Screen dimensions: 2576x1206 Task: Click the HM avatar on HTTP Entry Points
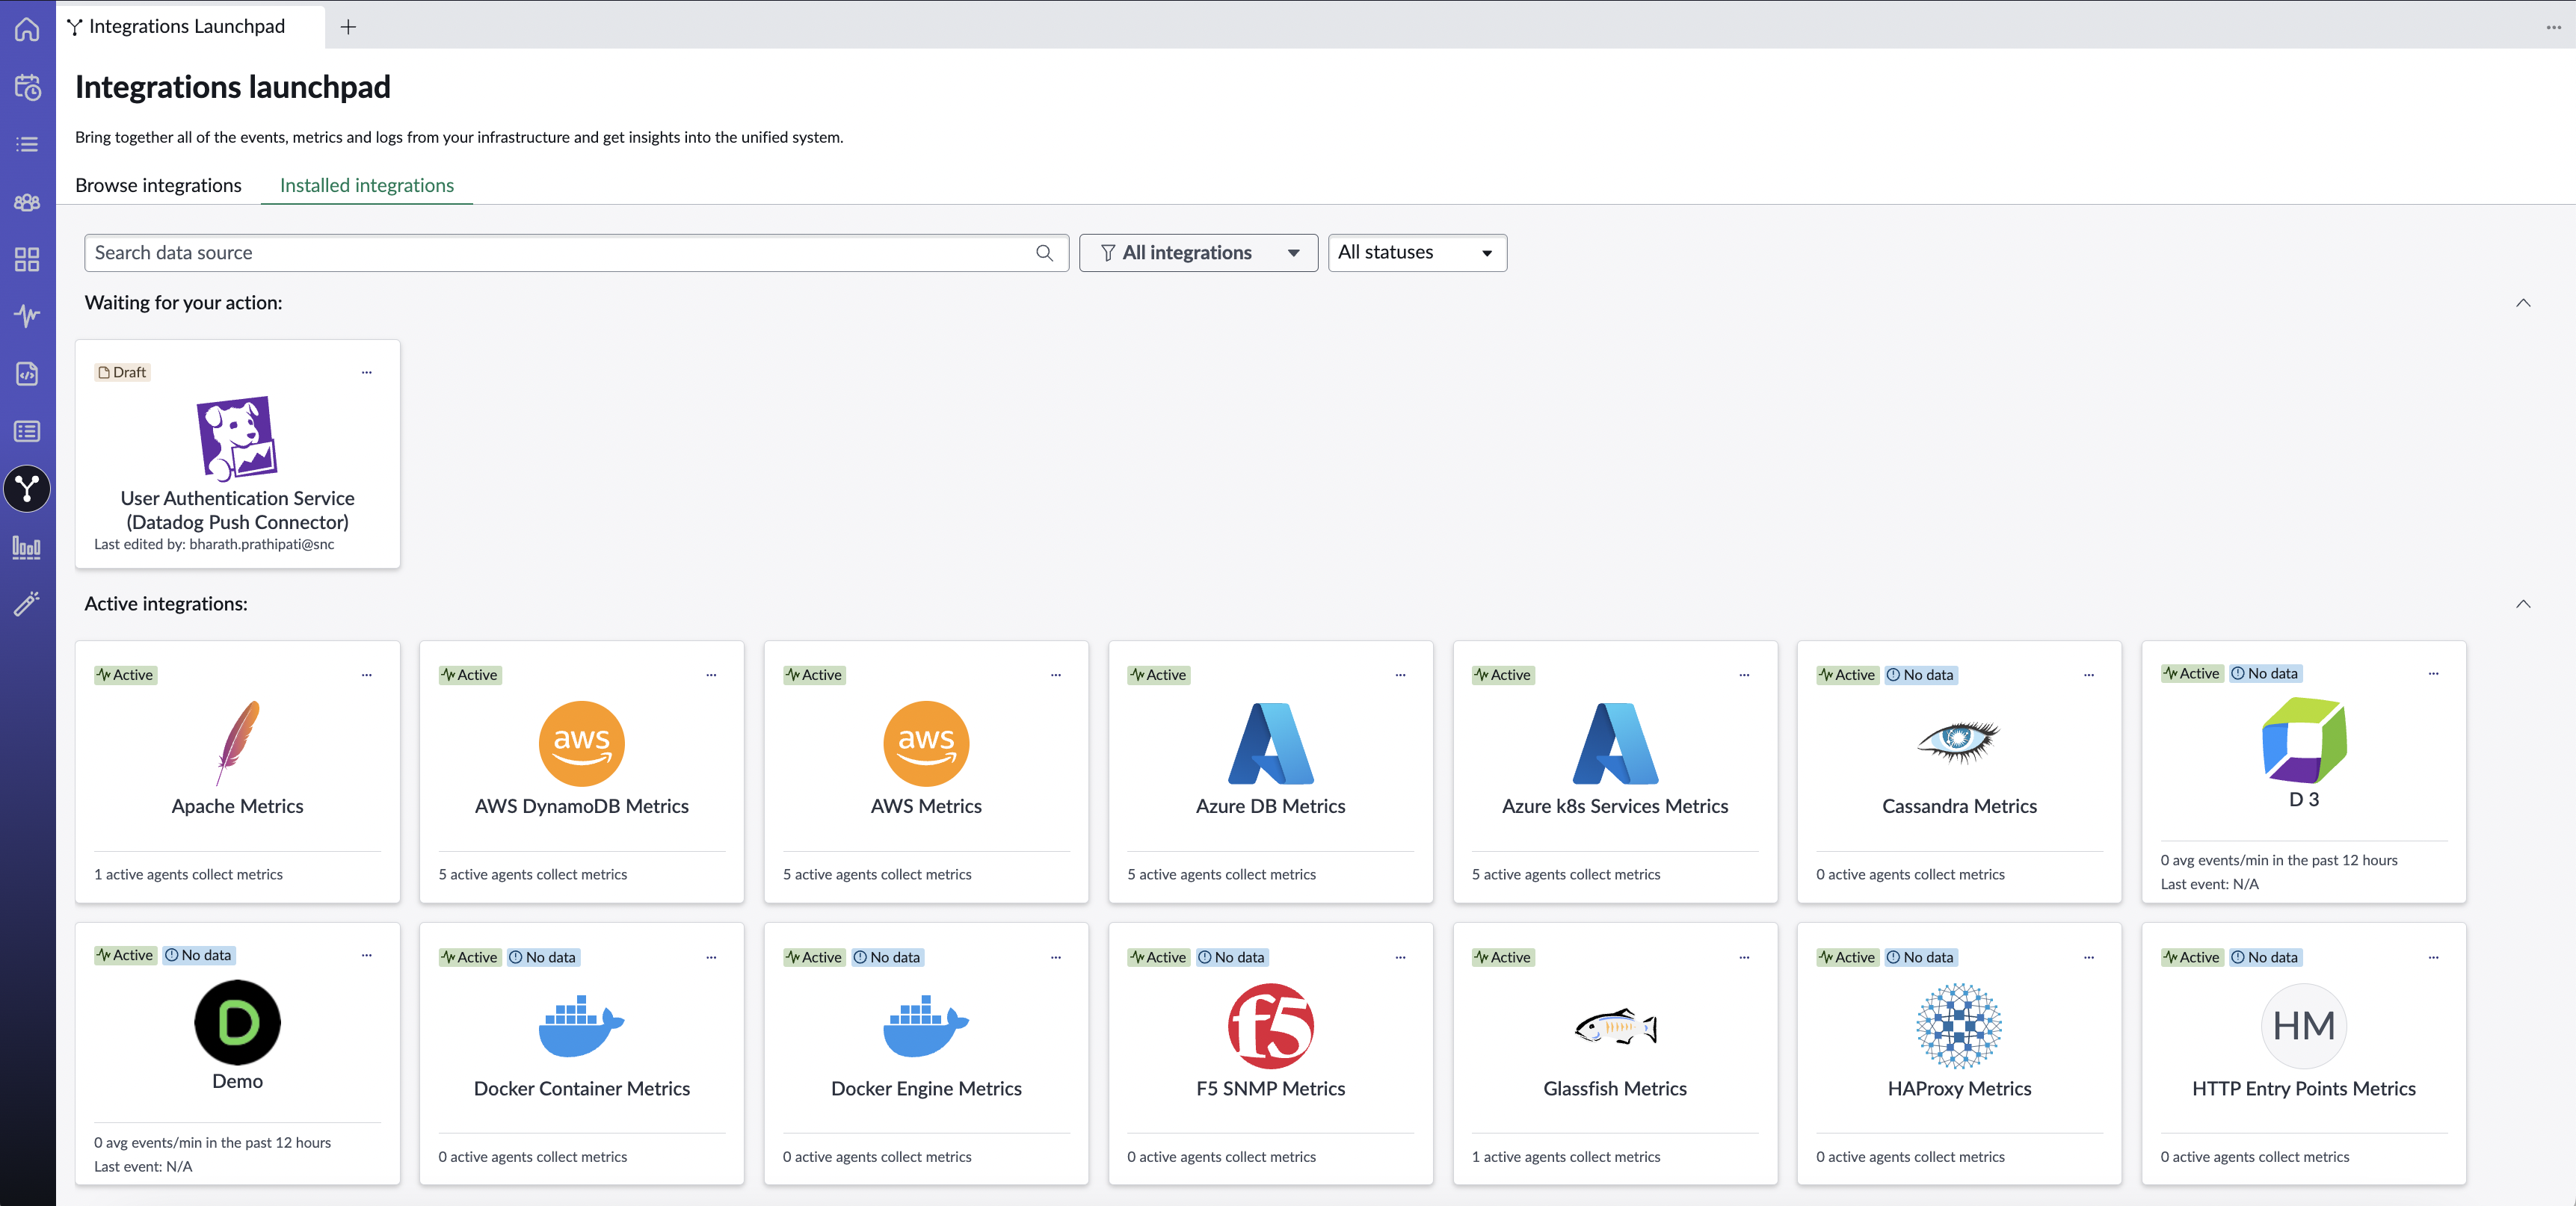(2303, 1026)
